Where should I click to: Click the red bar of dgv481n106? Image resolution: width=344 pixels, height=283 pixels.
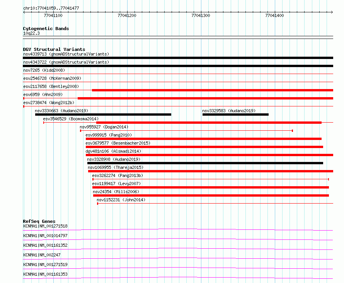[209, 155]
